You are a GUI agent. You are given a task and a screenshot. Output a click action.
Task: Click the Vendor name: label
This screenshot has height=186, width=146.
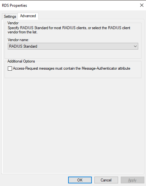point(18,40)
